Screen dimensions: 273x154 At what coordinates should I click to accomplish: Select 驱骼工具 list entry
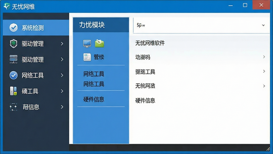[x=145, y=72]
